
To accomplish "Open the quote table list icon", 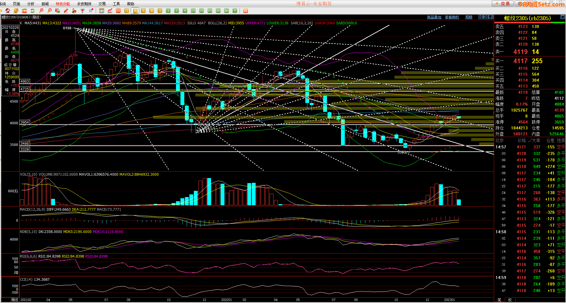I will 102,11.
